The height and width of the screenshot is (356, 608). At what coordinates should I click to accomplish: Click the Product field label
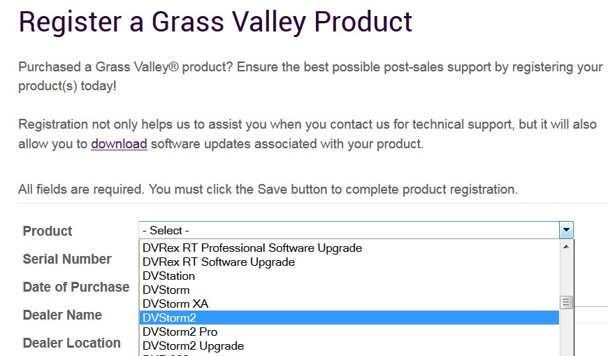coord(48,231)
